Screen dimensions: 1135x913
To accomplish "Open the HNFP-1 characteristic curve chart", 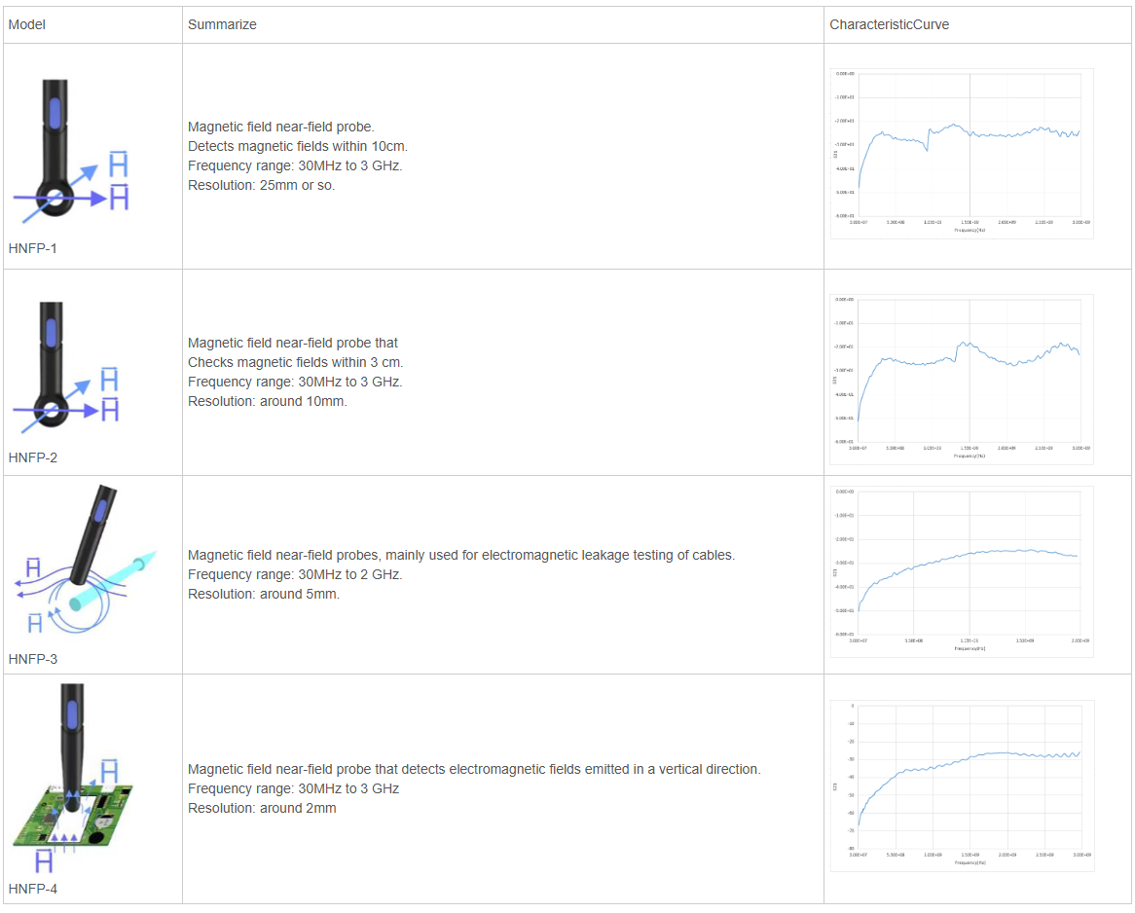I will [x=962, y=154].
